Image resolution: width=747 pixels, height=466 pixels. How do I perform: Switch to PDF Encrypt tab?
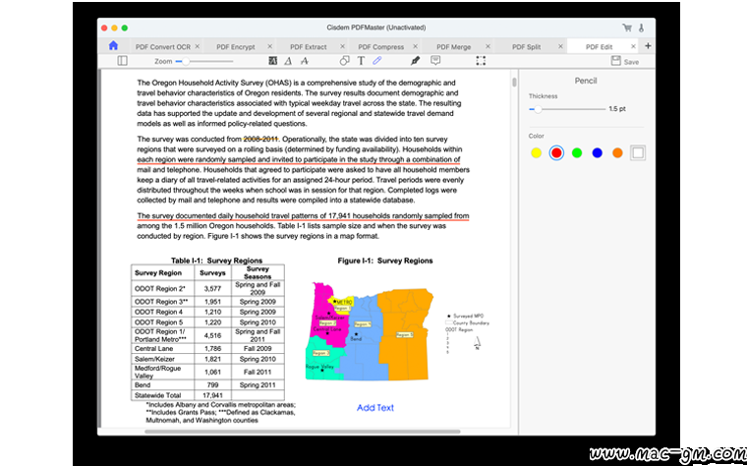click(236, 46)
